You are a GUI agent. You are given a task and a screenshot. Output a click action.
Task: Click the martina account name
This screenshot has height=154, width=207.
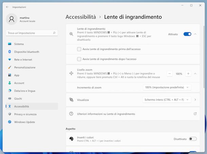pos(24,18)
